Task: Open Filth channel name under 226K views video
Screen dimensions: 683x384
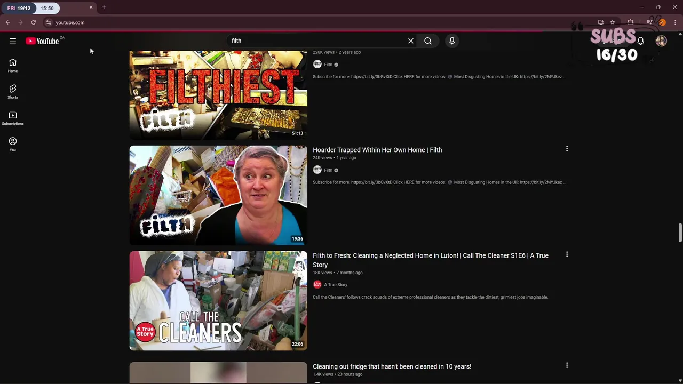Action: pyautogui.click(x=328, y=65)
